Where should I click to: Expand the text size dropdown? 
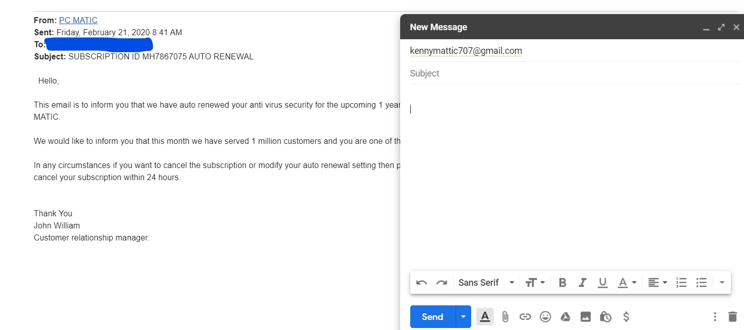point(535,283)
